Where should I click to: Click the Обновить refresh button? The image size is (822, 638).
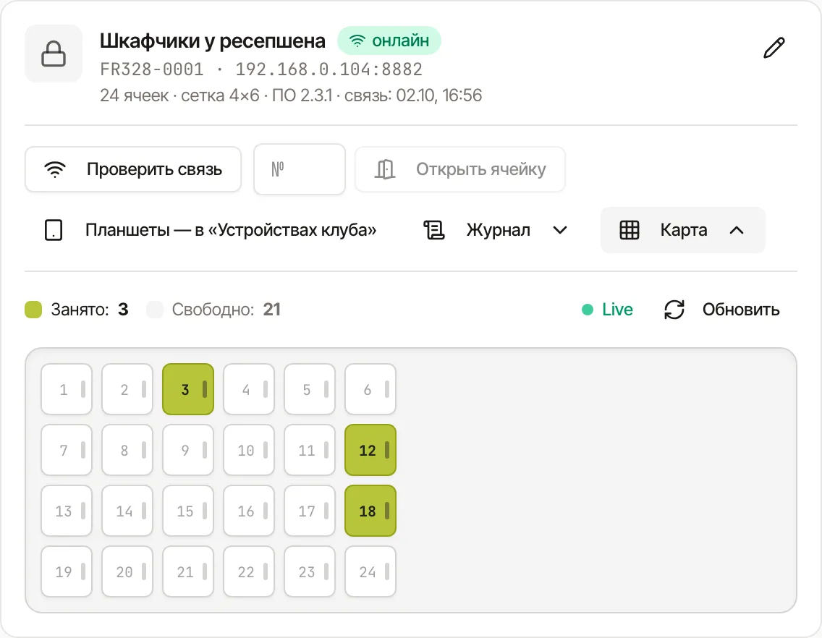tap(722, 310)
